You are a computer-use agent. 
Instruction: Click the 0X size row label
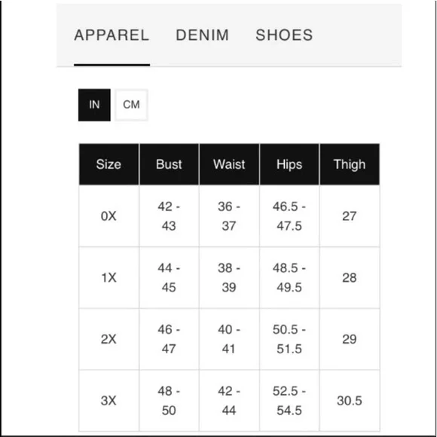108,216
